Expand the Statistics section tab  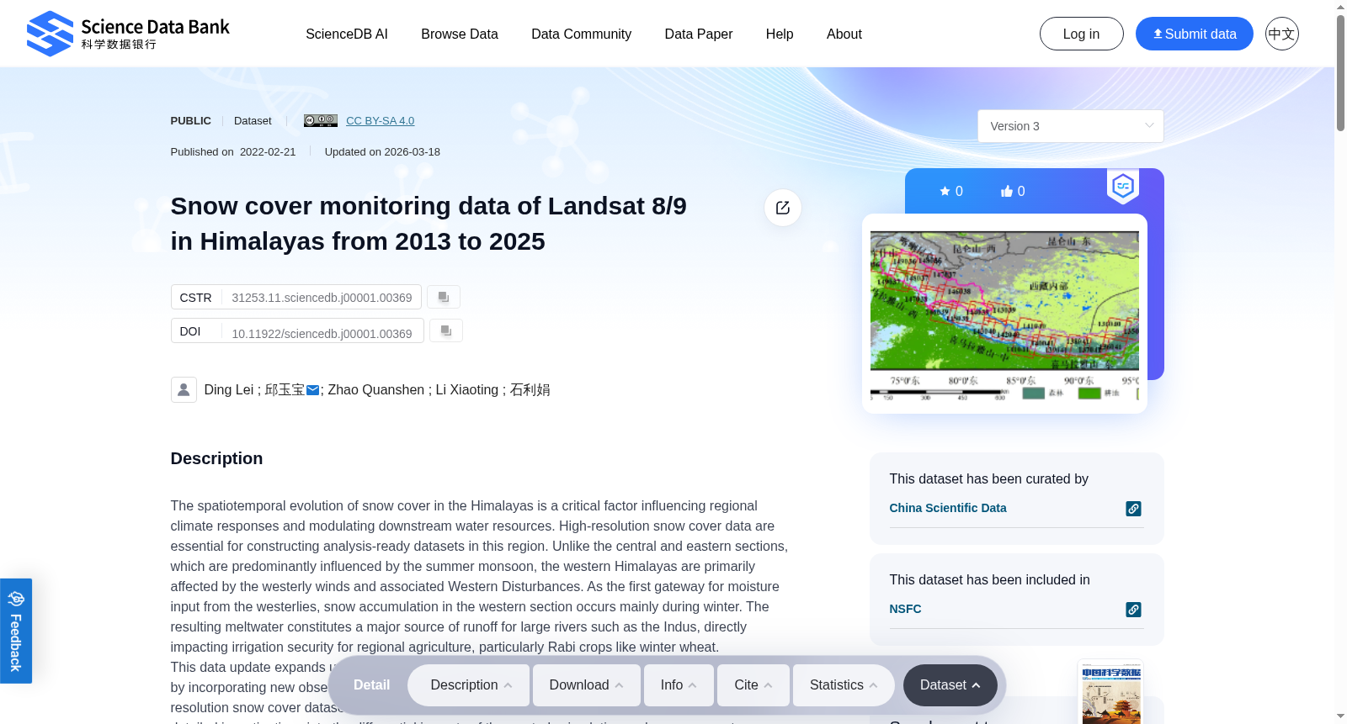(844, 685)
